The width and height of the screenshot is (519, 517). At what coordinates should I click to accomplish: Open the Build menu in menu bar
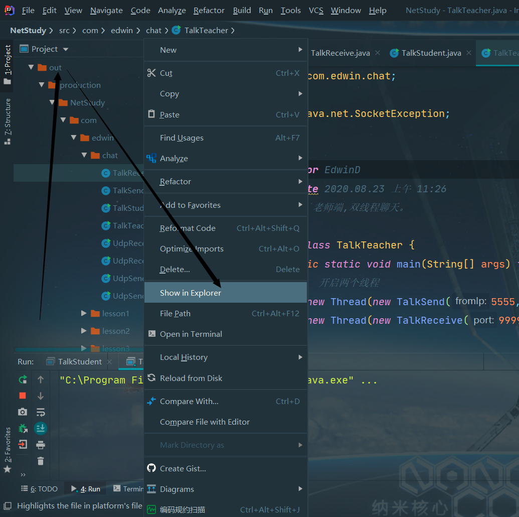click(x=242, y=11)
